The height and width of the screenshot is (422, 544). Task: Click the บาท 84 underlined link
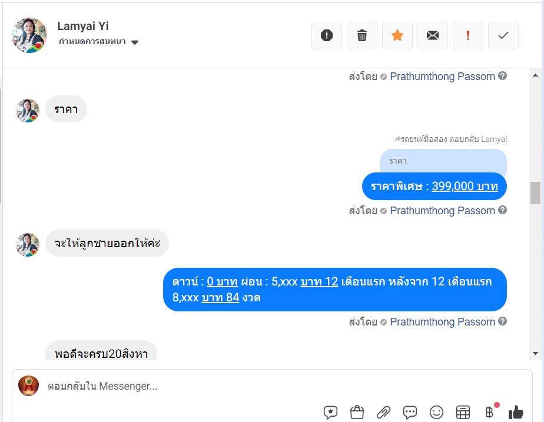[x=220, y=297]
